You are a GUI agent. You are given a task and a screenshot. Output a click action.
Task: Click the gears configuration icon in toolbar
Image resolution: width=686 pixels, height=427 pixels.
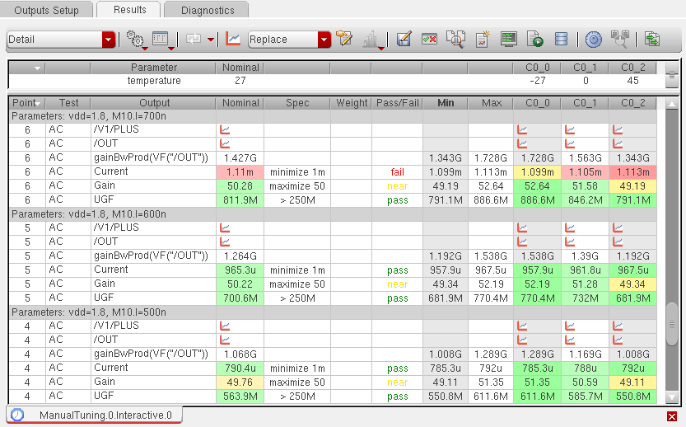[135, 40]
